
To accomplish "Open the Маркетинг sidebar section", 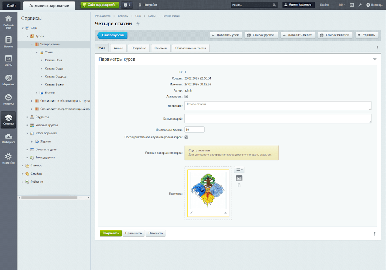I will tap(8, 80).
